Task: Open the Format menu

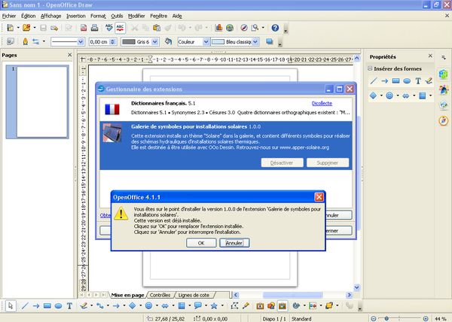Action: coord(98,16)
